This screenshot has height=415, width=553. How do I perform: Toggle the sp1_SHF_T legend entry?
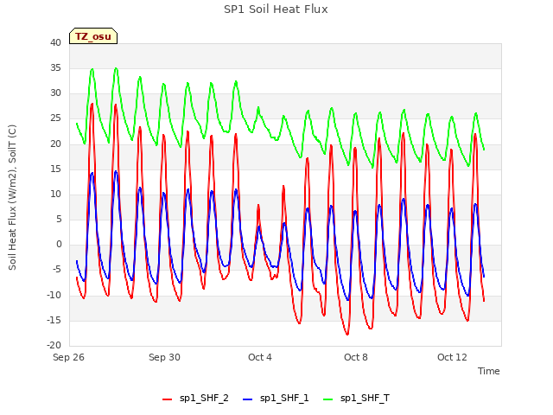[356, 399]
